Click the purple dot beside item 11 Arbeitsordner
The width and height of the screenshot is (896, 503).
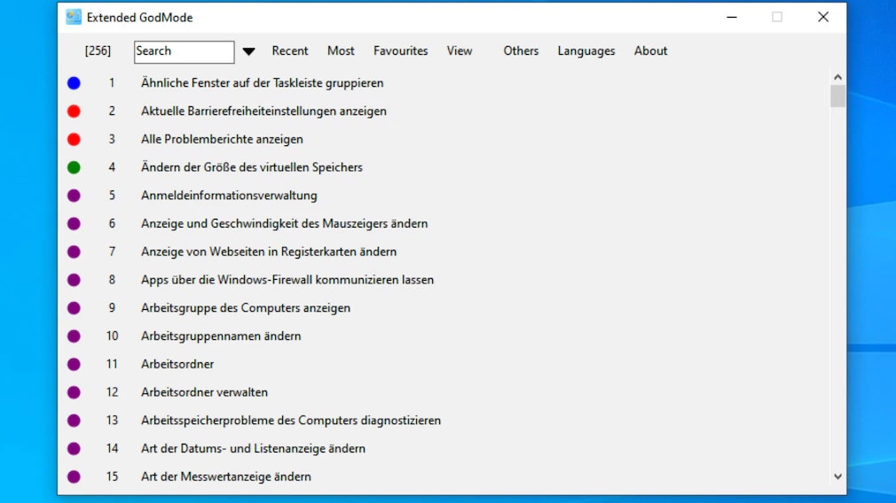[x=74, y=364]
